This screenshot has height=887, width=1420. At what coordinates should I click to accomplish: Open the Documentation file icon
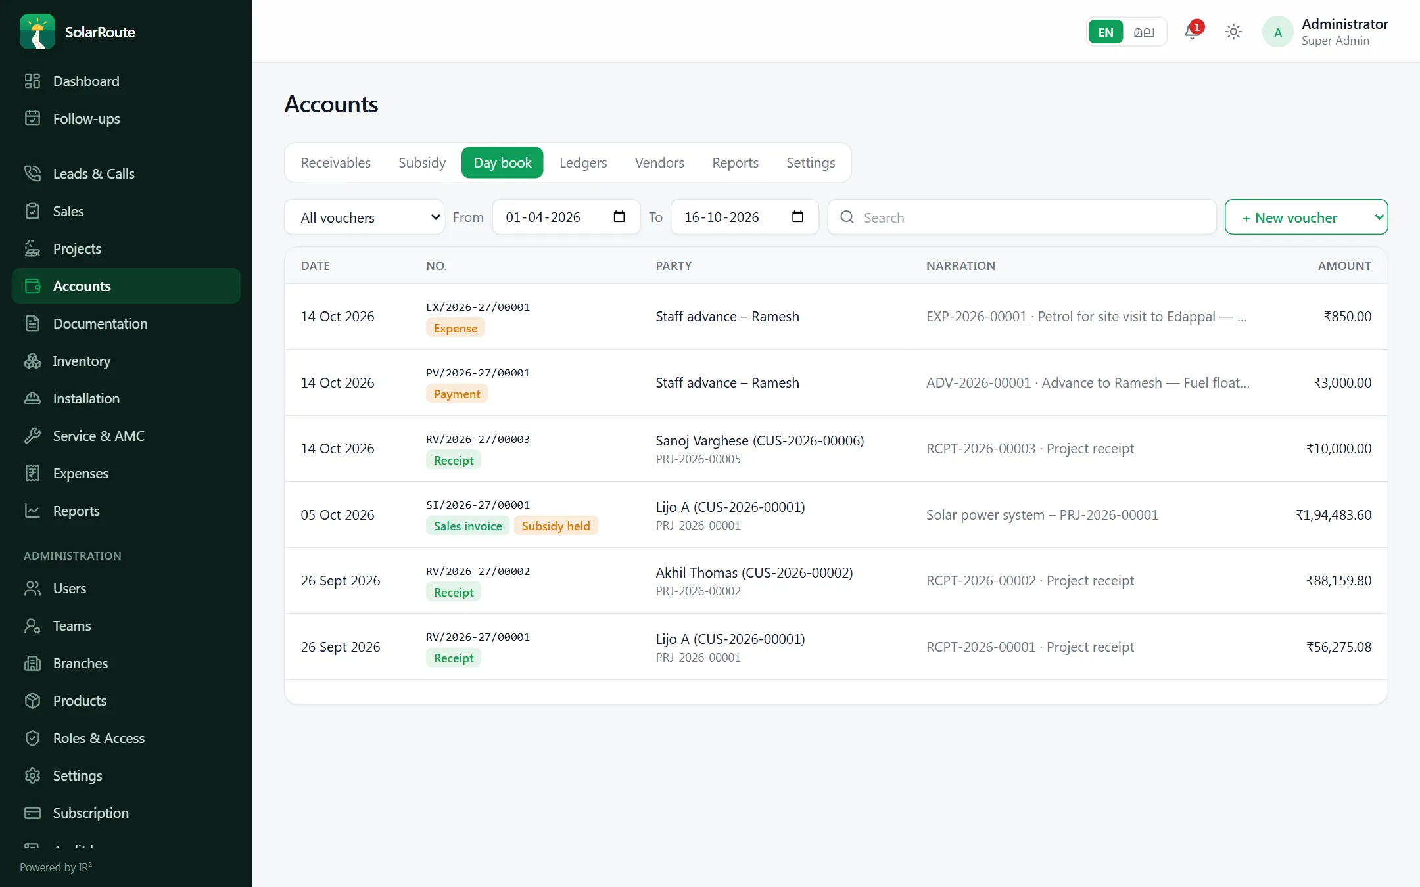pyautogui.click(x=32, y=323)
